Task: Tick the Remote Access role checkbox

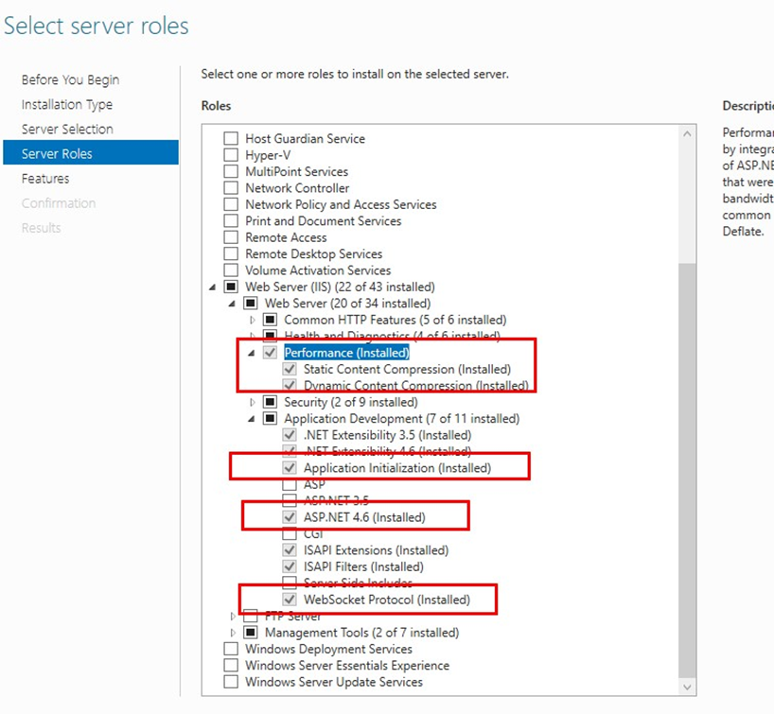Action: [231, 237]
